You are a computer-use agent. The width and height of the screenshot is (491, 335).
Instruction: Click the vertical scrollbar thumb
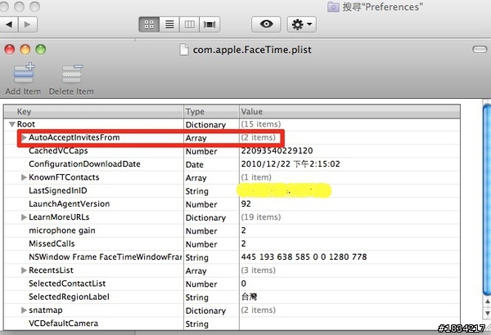point(487,200)
